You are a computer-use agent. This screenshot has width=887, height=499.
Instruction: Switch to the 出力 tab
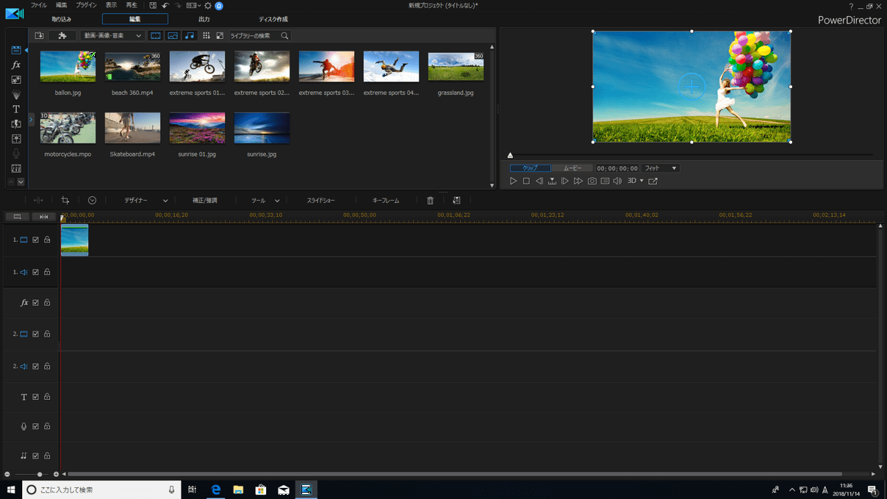pos(204,19)
